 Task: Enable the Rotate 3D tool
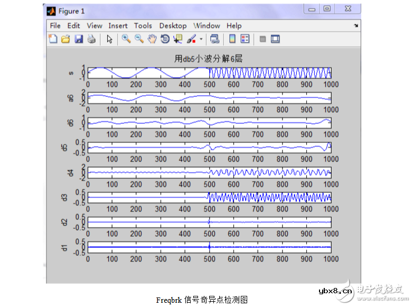[165, 39]
